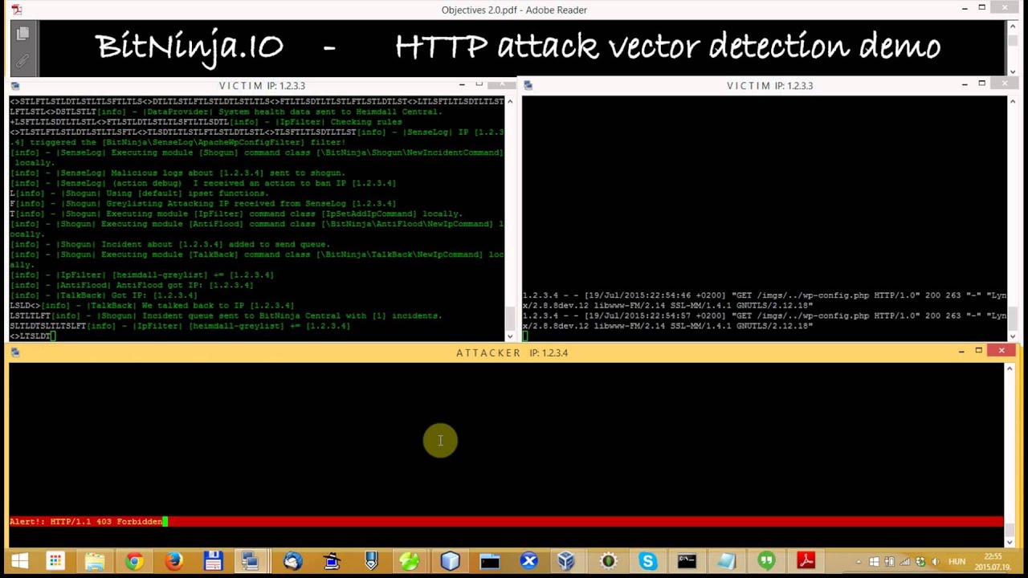Click the left VICTIM IP: 1.2.3.3 title bar
1028x578 pixels.
[x=262, y=86]
